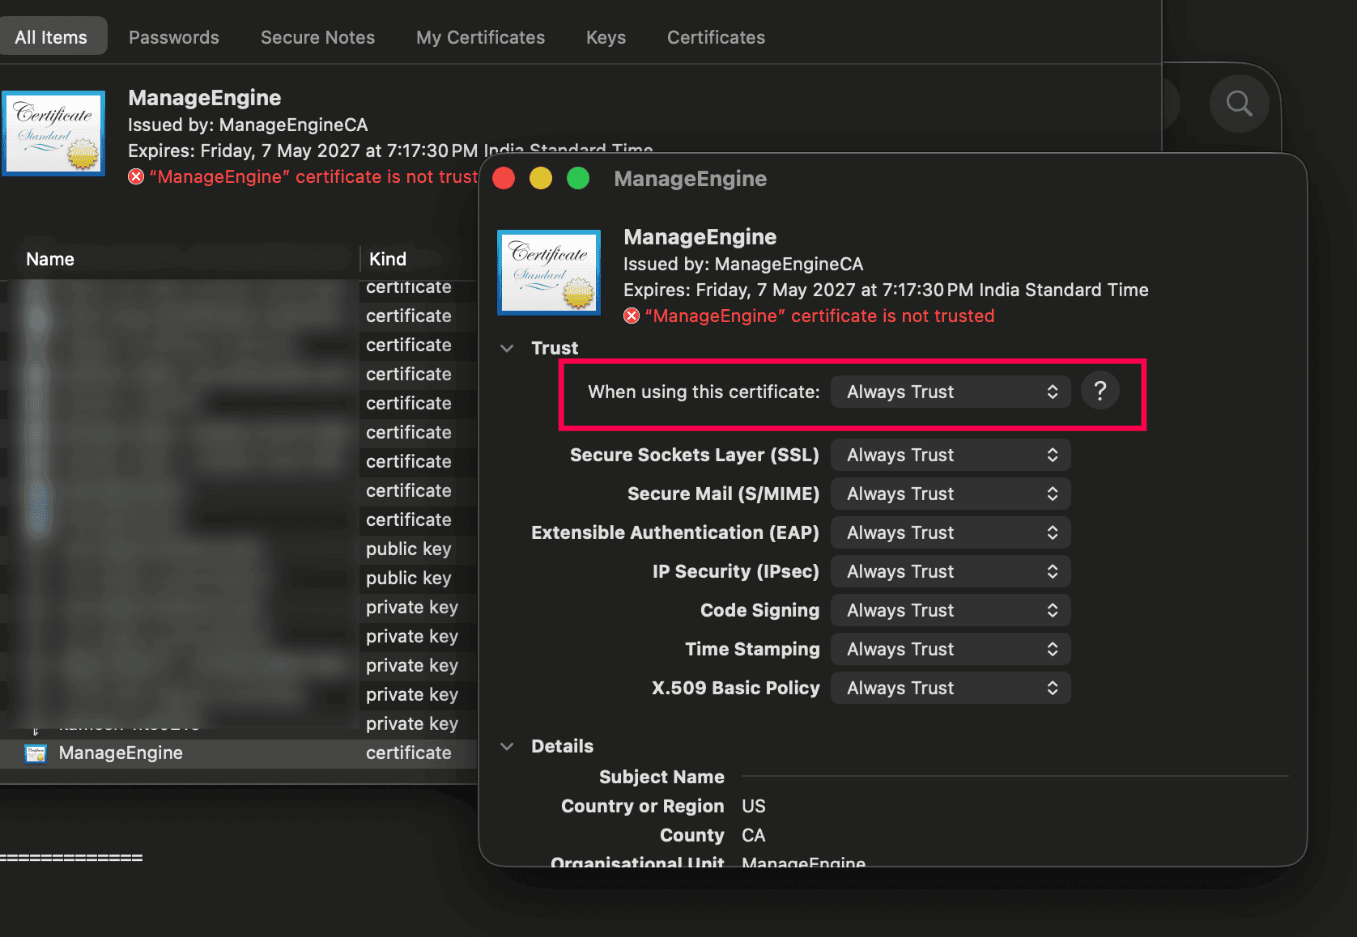
Task: Click the ManageEngine window title text
Action: (691, 179)
